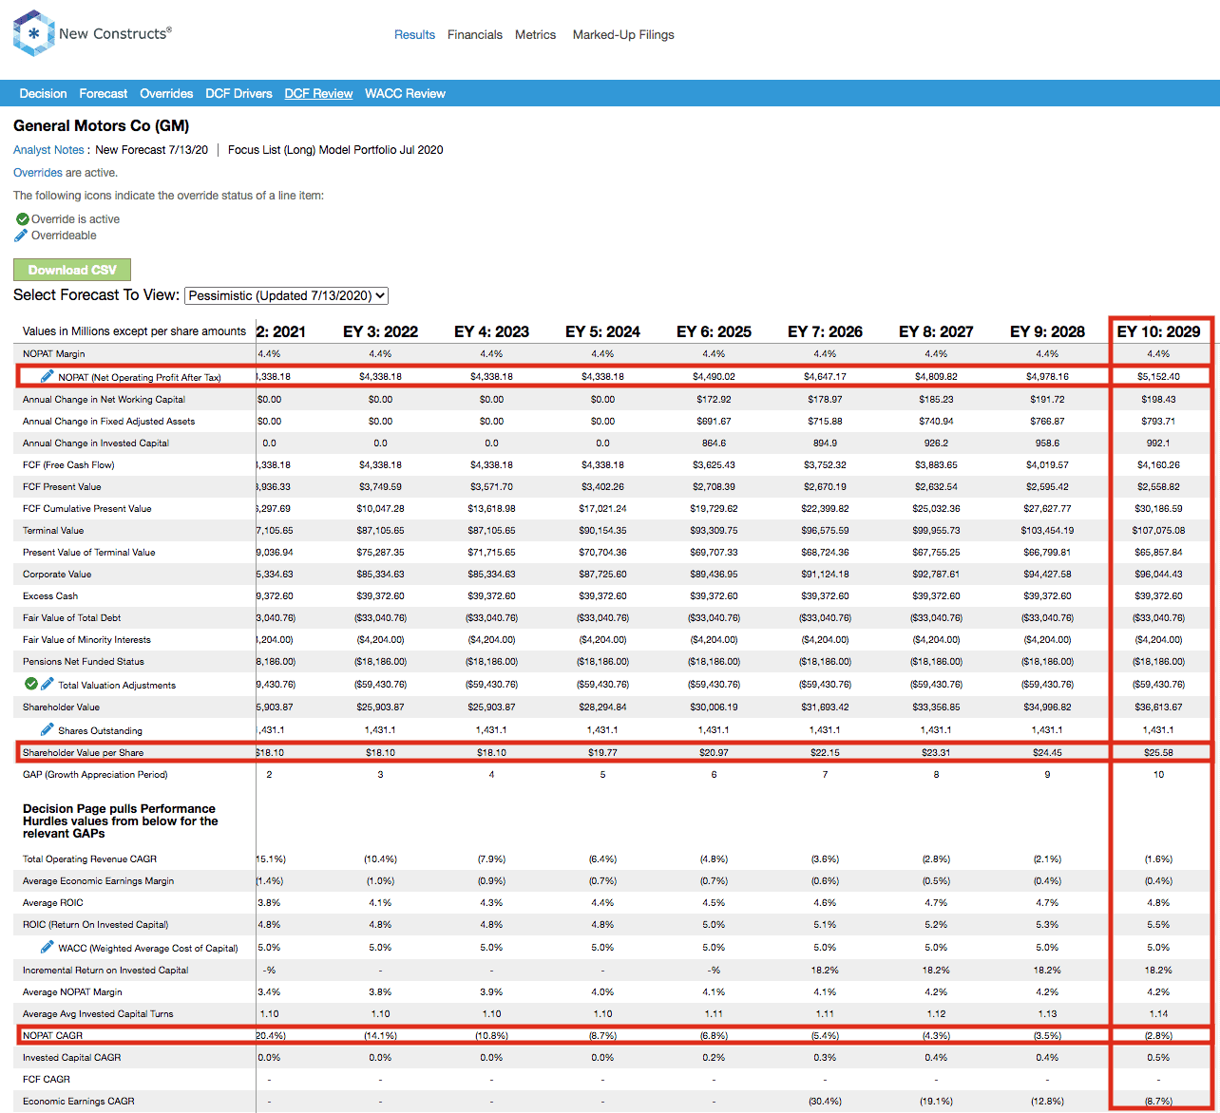
Task: Click the EY 3: 2022 column header
Action: coord(380,331)
